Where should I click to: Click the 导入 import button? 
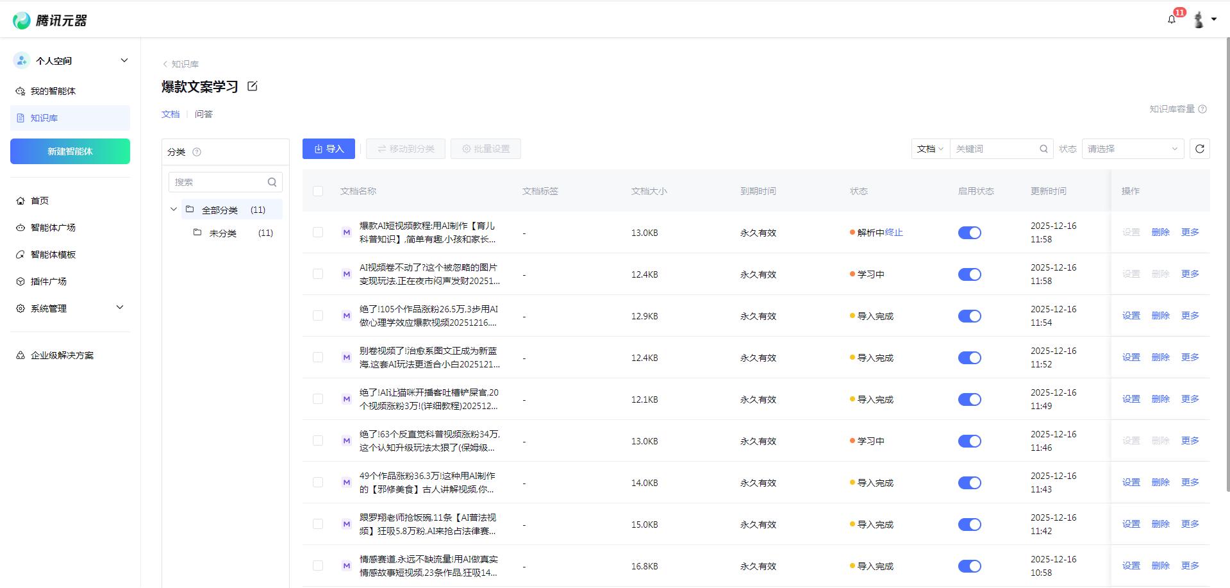tap(328, 148)
